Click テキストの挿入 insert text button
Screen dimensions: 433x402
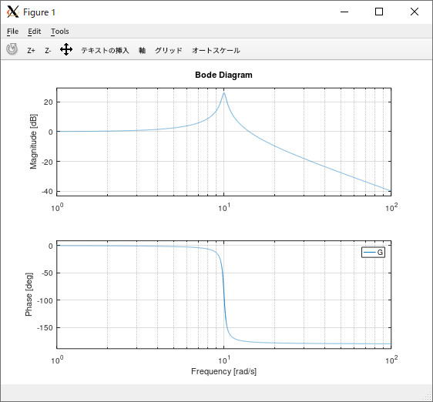point(105,51)
